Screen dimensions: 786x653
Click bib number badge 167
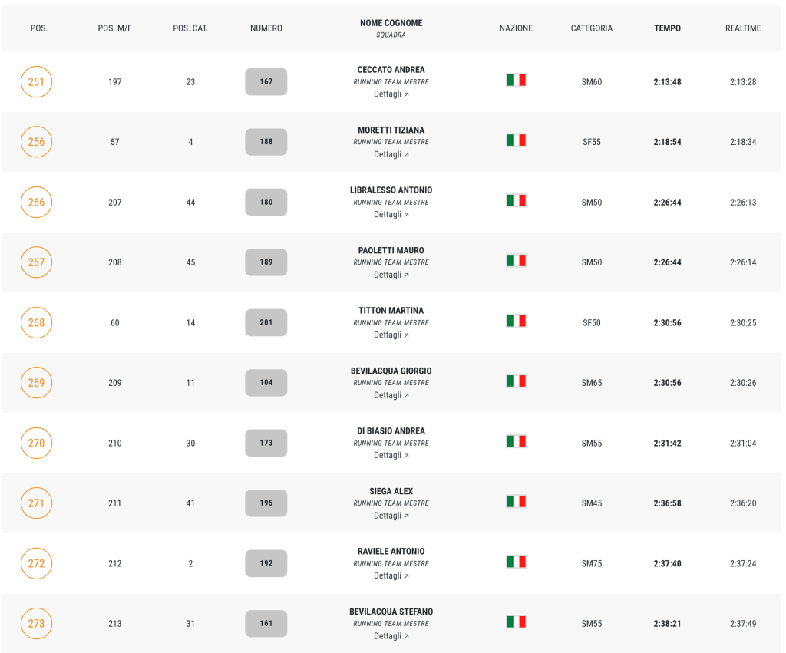pos(266,81)
